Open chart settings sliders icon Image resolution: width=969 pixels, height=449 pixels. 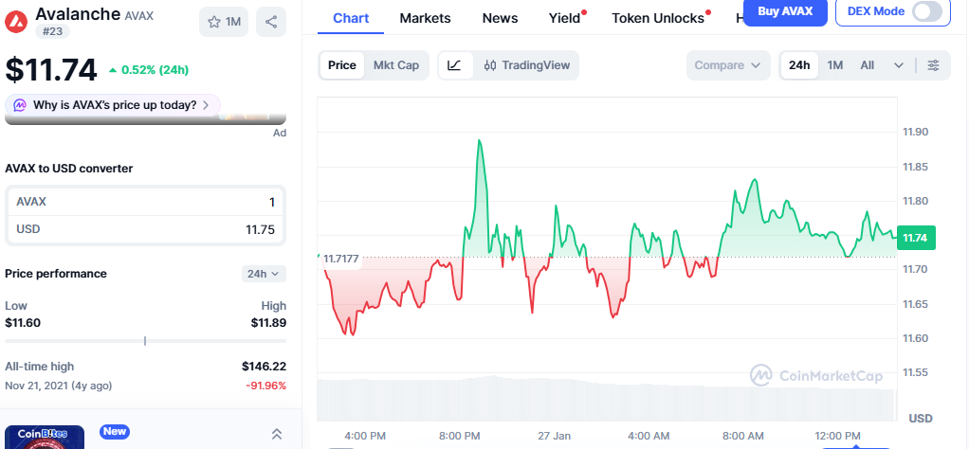934,65
